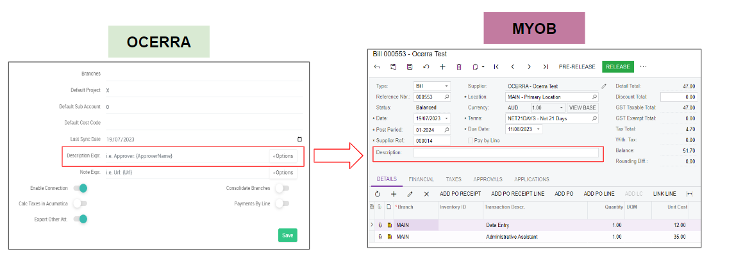The width and height of the screenshot is (736, 270).
Task: Click ADD PO RECEIPT LINE button
Action: point(518,194)
